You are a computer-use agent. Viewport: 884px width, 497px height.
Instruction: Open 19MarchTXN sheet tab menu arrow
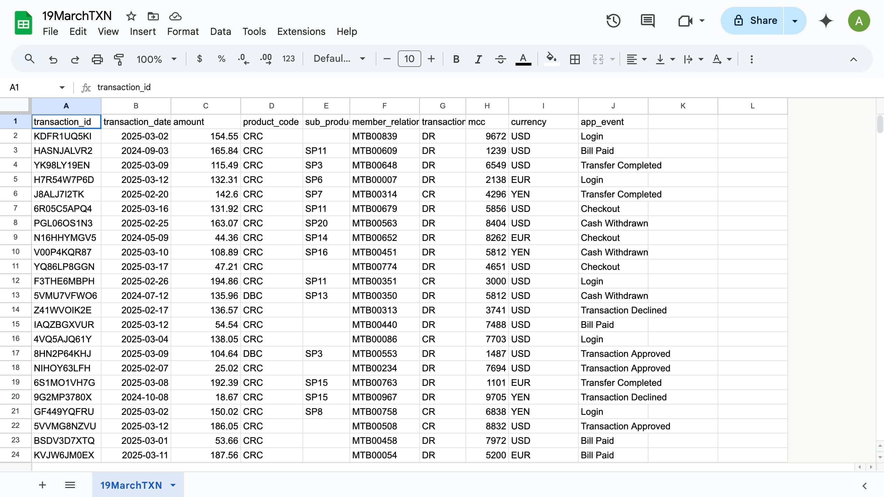coord(173,485)
